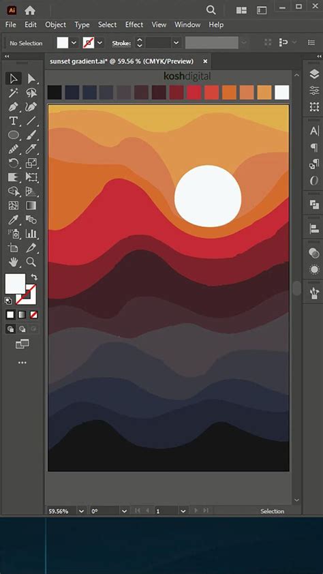Click the Stroke label link
323x574 pixels.
(121, 43)
